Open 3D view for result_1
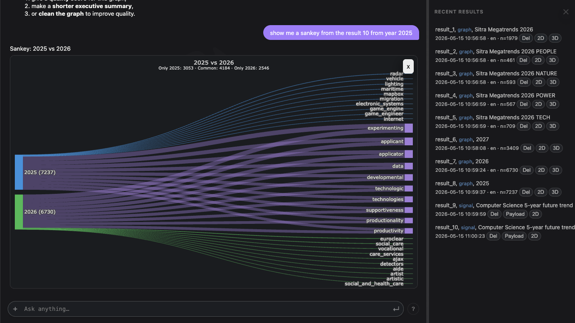575x323 pixels. coord(553,38)
